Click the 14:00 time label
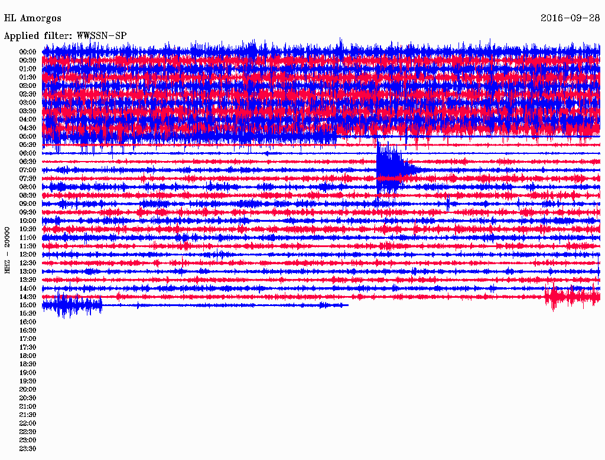 point(28,288)
